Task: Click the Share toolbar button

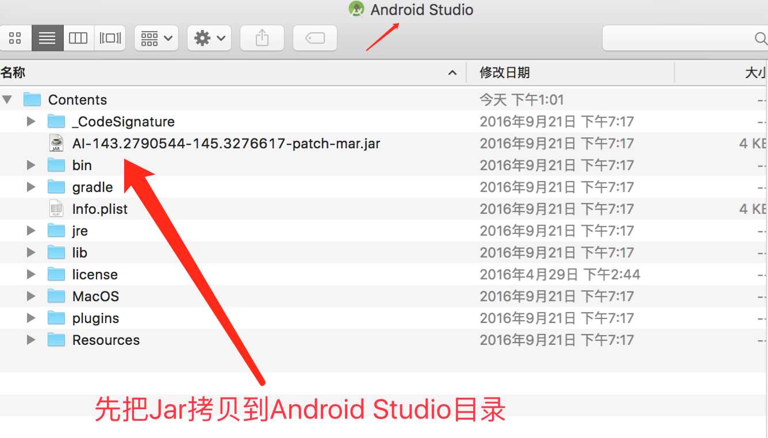Action: point(262,38)
